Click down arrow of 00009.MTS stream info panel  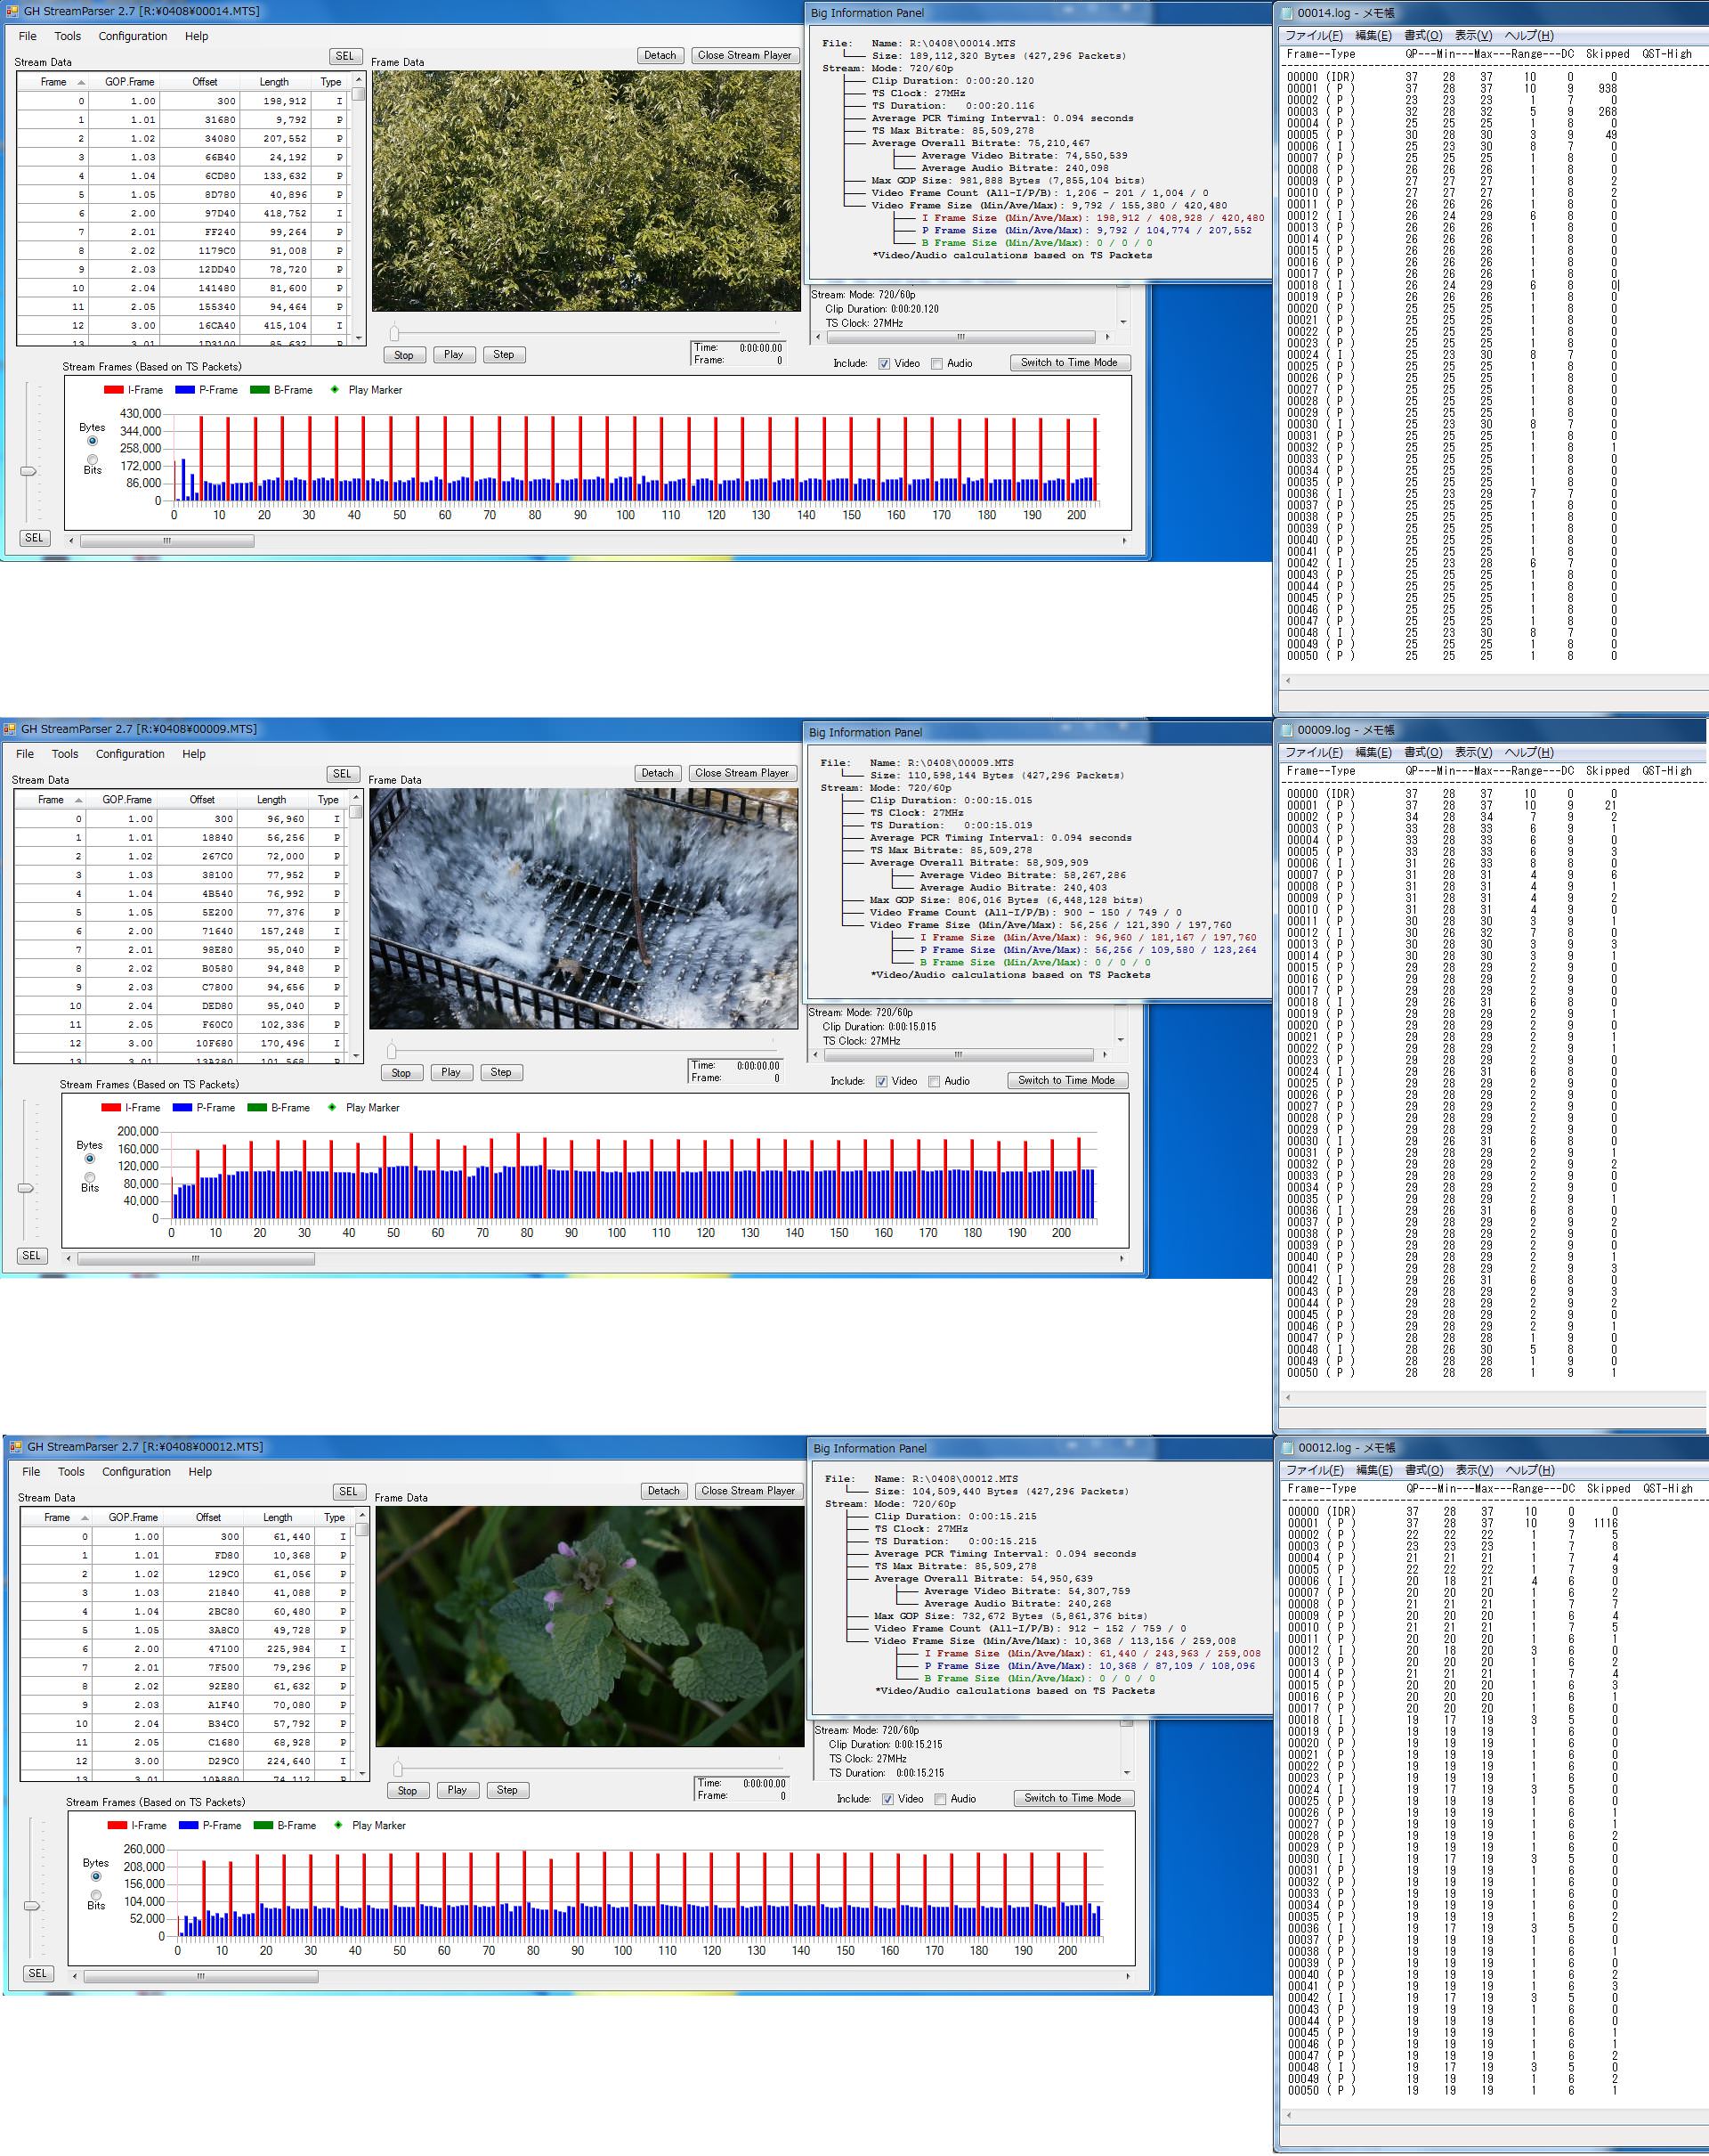coord(1122,1040)
